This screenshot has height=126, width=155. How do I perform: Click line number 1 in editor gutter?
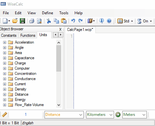click(71, 36)
